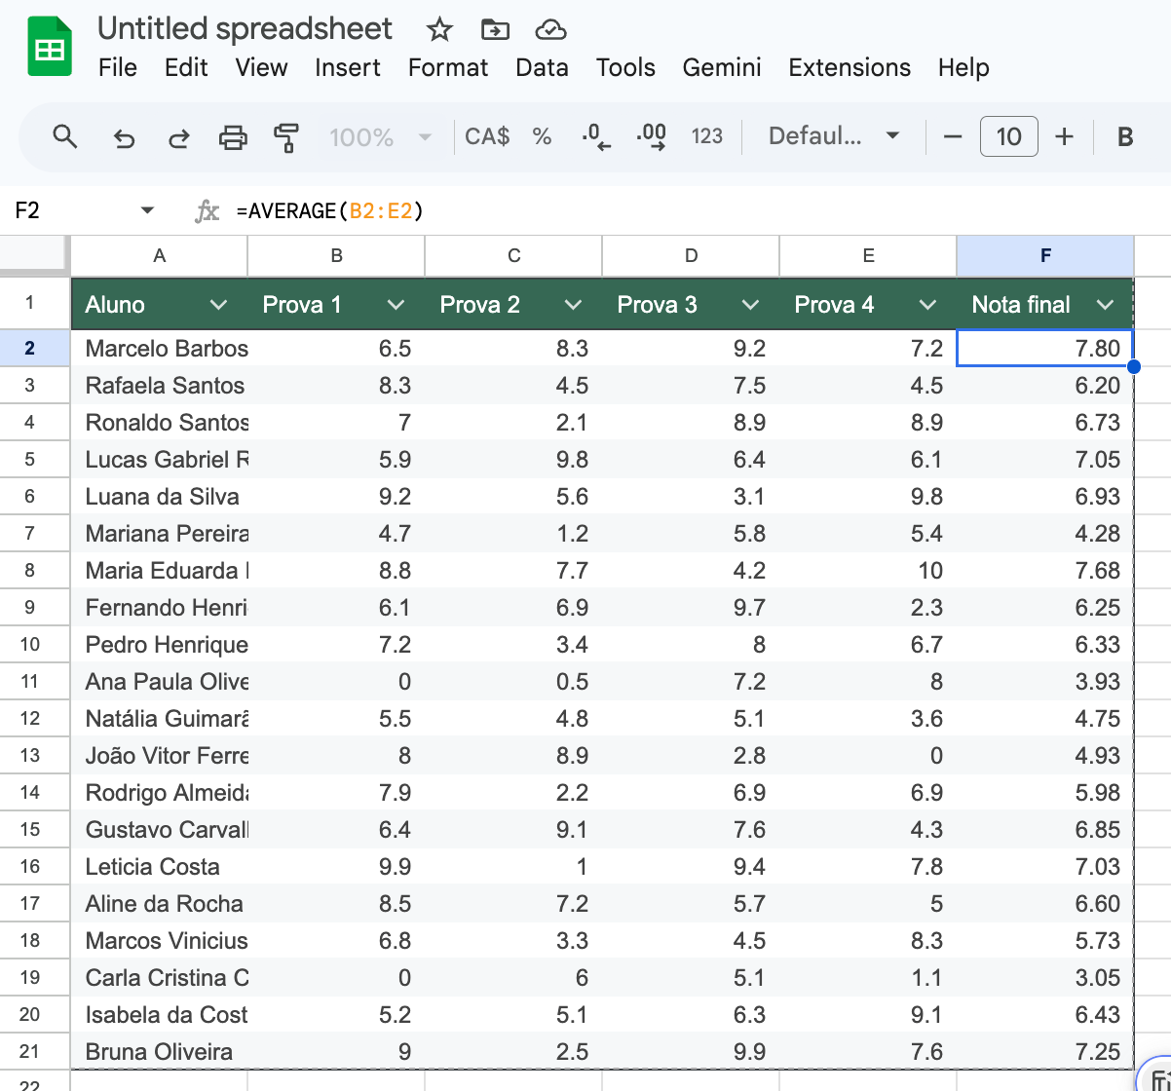Decrease the font size with minus

[953, 136]
